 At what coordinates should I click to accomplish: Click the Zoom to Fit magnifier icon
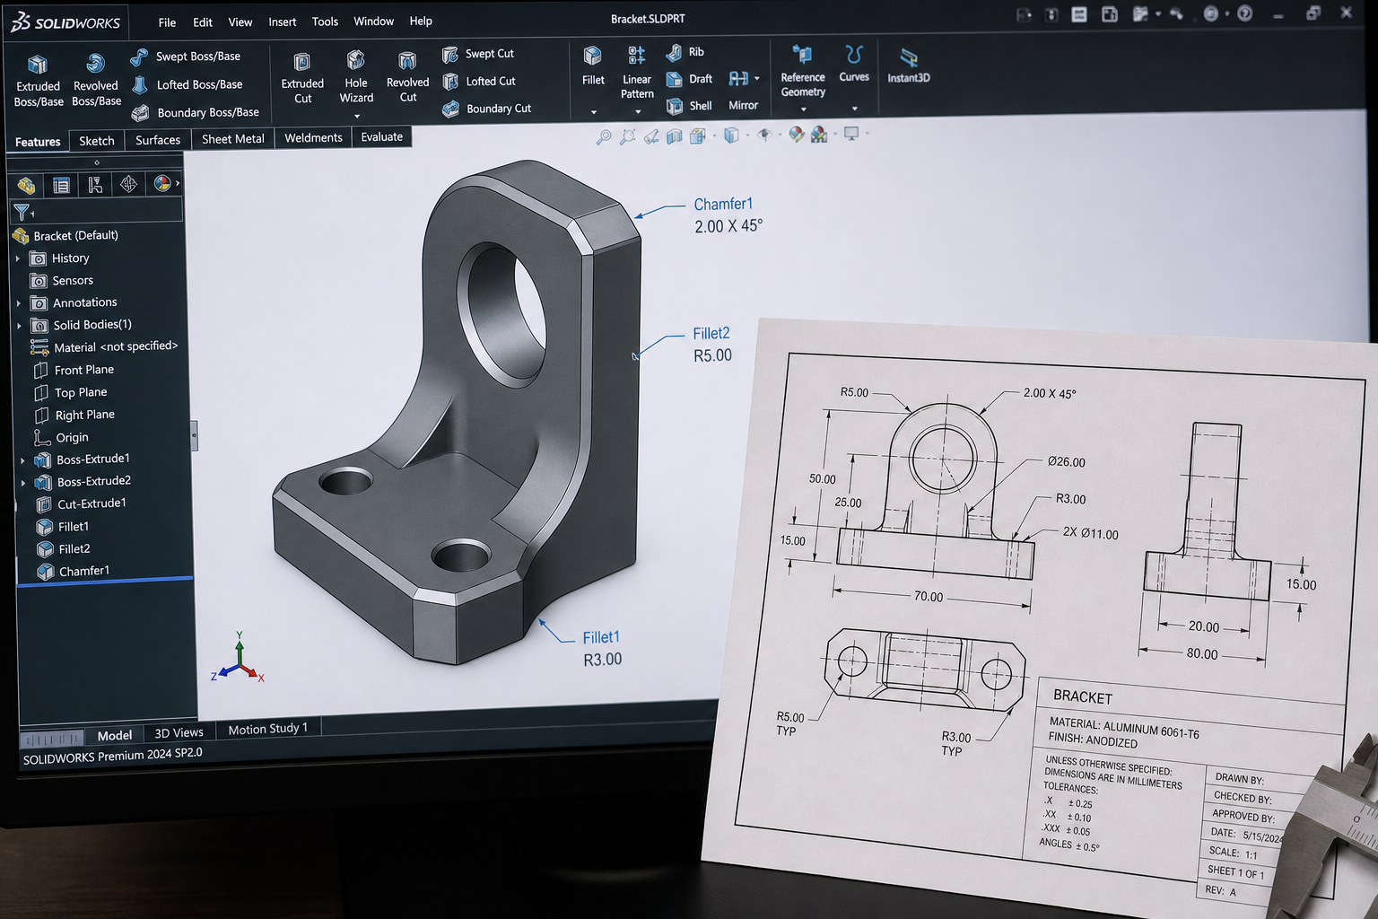[604, 136]
